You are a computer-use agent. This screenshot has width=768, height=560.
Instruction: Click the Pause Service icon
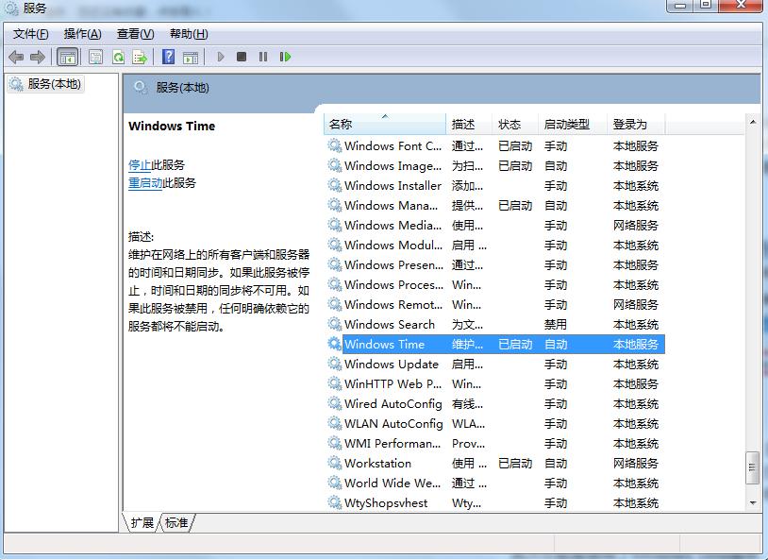pos(263,57)
